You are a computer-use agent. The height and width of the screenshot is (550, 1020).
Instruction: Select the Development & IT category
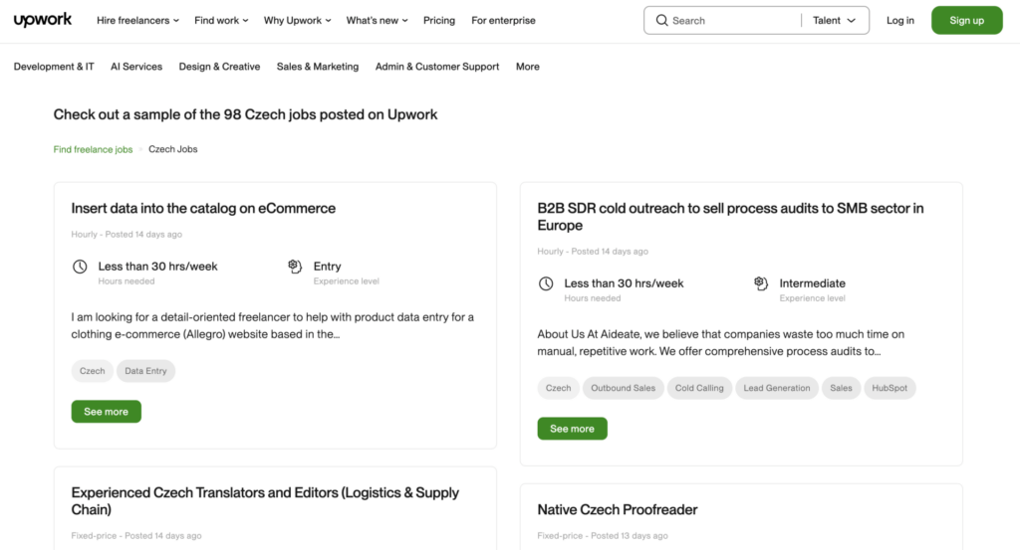pyautogui.click(x=54, y=67)
